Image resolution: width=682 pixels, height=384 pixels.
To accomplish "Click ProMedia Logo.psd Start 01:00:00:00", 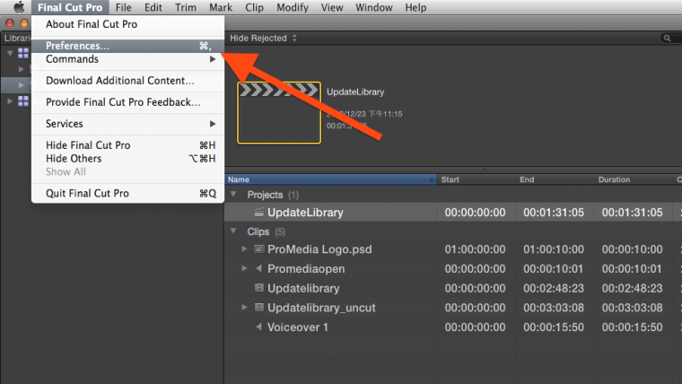I will [475, 249].
